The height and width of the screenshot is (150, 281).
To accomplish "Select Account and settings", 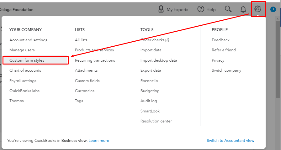I will [28, 40].
